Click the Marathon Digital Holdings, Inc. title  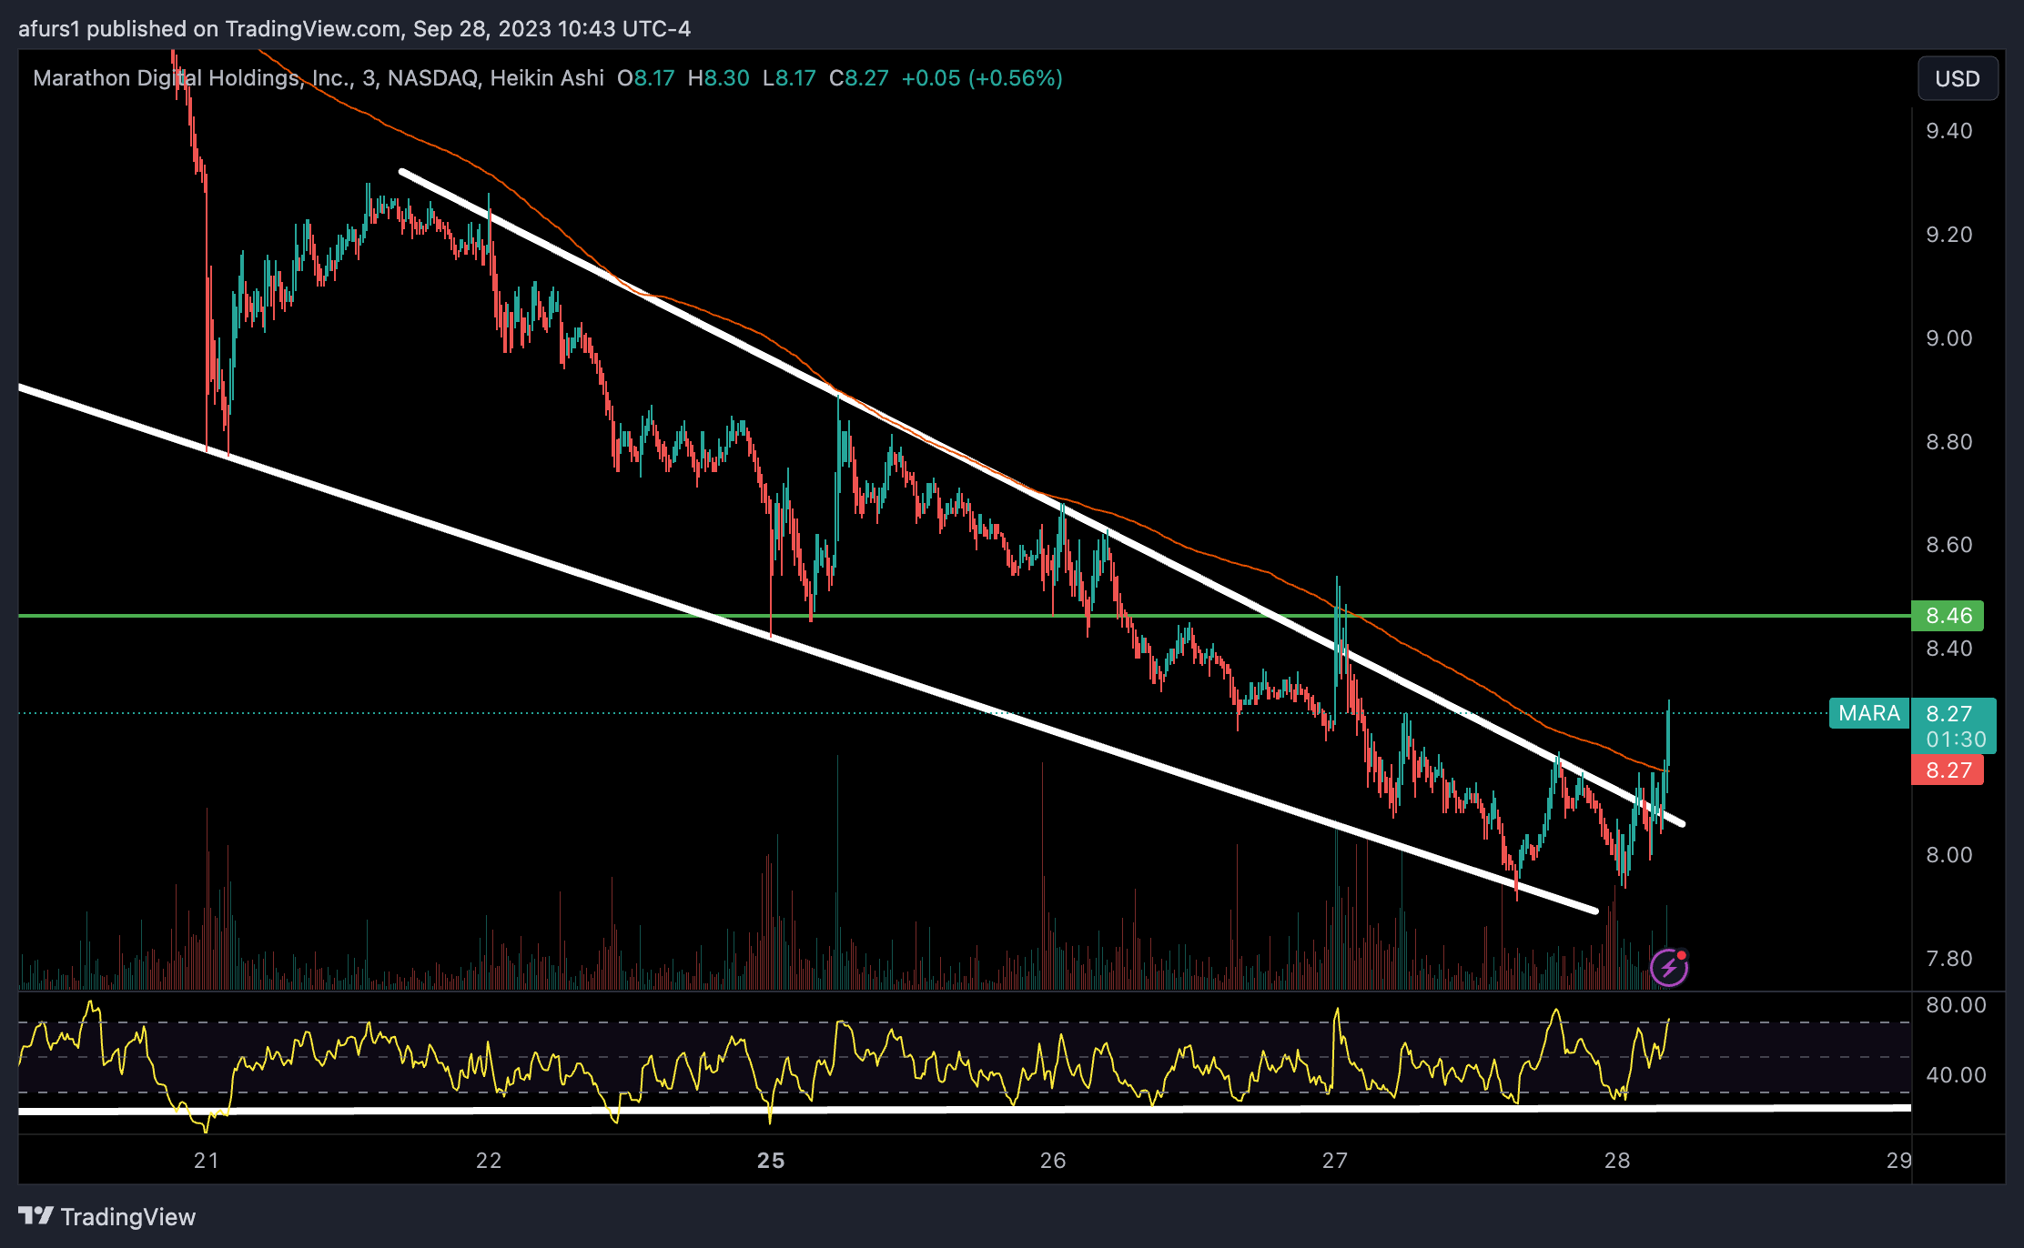coord(192,78)
